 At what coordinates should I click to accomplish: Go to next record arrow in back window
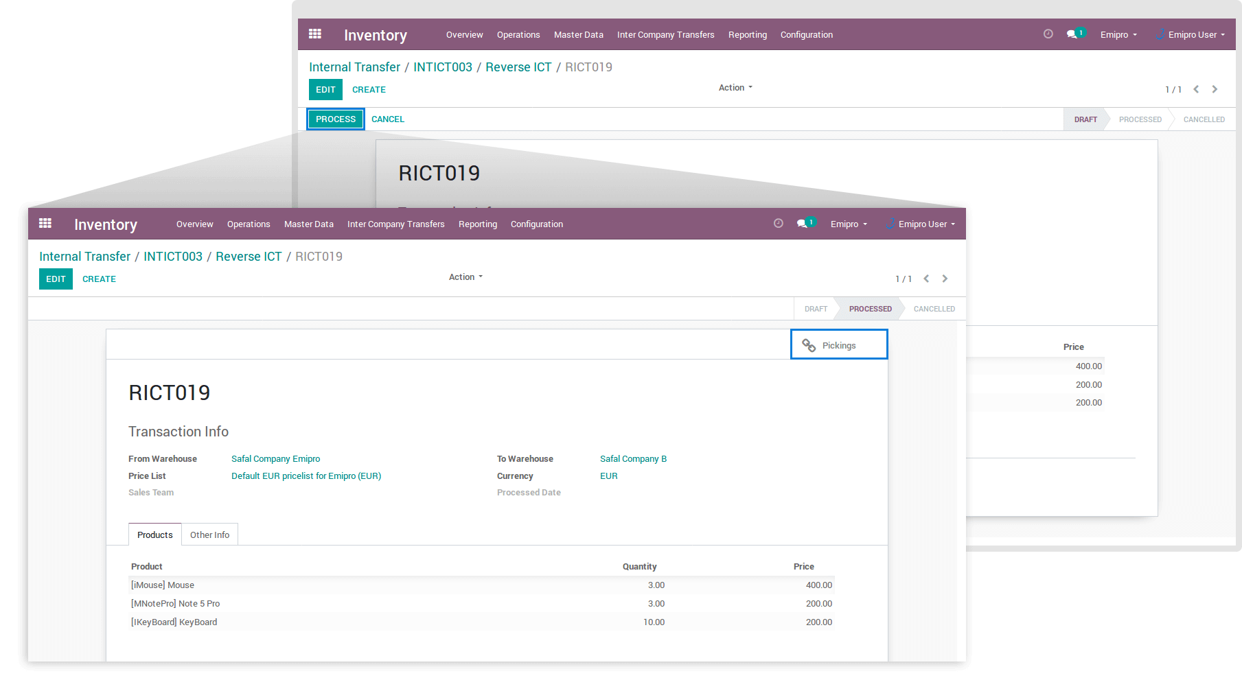pos(1215,89)
